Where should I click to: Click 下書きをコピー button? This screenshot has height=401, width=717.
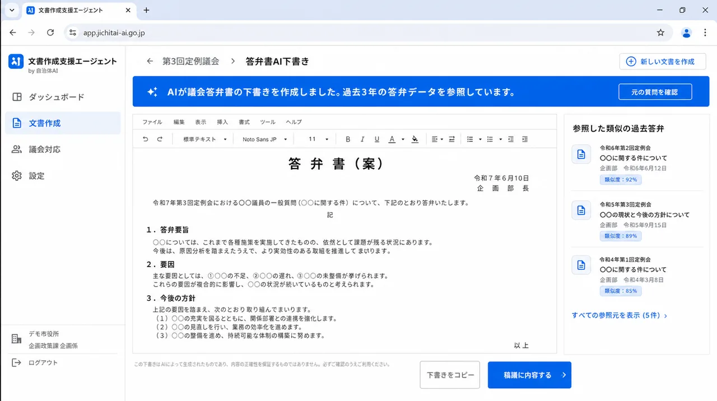pos(450,375)
